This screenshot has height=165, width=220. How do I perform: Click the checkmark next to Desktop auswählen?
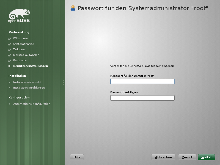click(10, 55)
